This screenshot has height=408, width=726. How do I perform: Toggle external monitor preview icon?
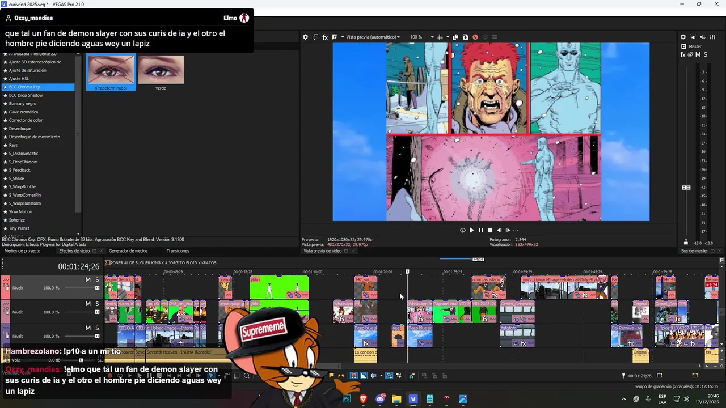315,37
